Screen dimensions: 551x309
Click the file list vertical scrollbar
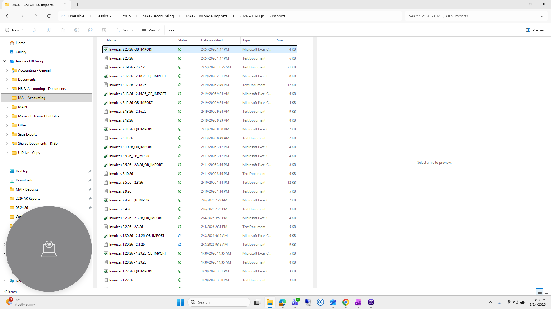pos(315,109)
